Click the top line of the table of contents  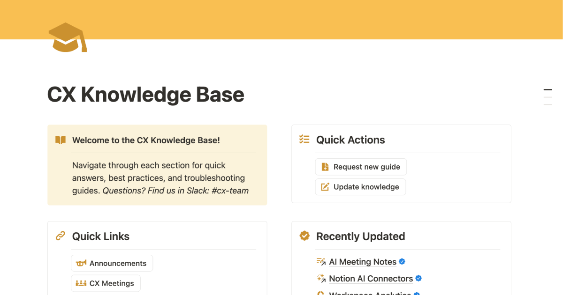tap(548, 89)
